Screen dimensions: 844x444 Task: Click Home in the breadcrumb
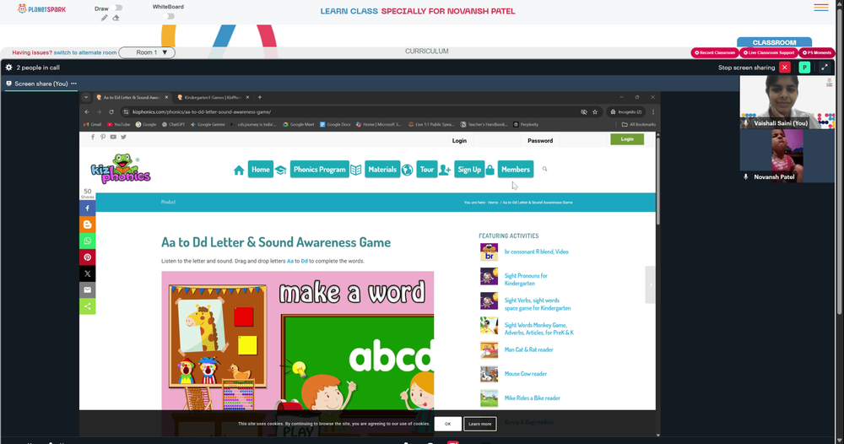tap(493, 203)
